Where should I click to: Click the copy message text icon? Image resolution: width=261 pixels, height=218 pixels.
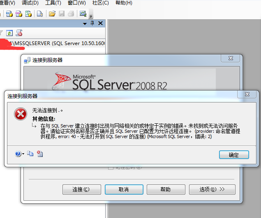tap(30, 154)
